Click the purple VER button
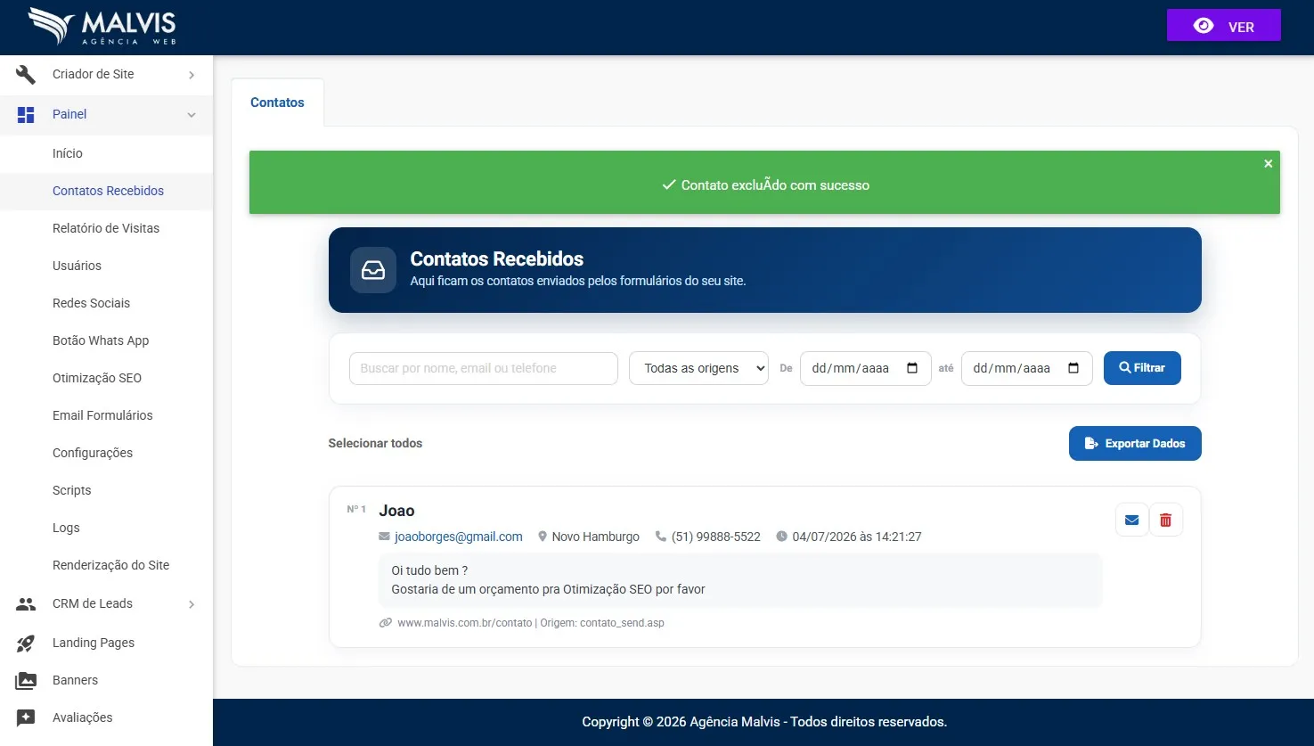Image resolution: width=1314 pixels, height=746 pixels. coord(1224,26)
